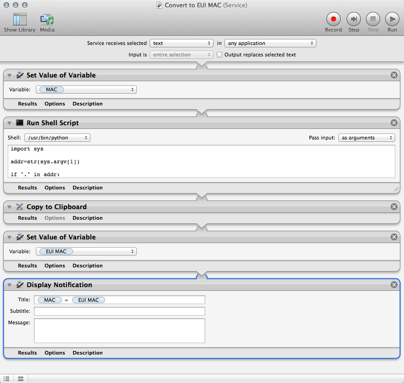
Task: Toggle the variables list view button
Action: pyautogui.click(x=21, y=379)
